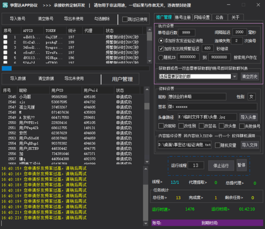
Task: View the 关于 tab
Action: click(235, 17)
